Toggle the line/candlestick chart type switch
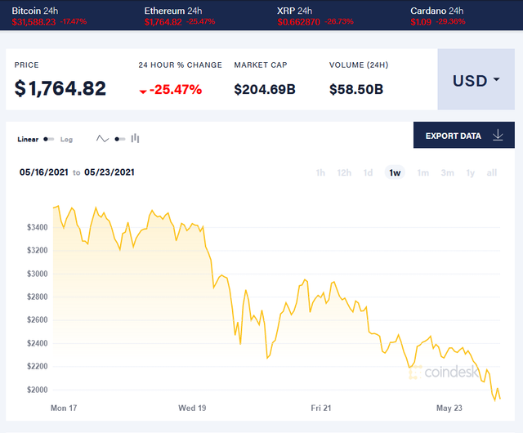 click(120, 139)
